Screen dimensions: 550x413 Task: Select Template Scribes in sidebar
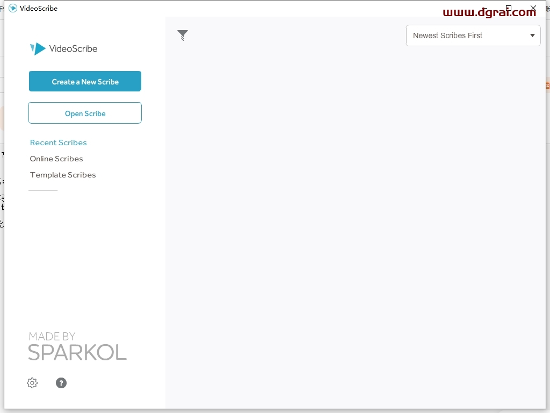(x=63, y=175)
